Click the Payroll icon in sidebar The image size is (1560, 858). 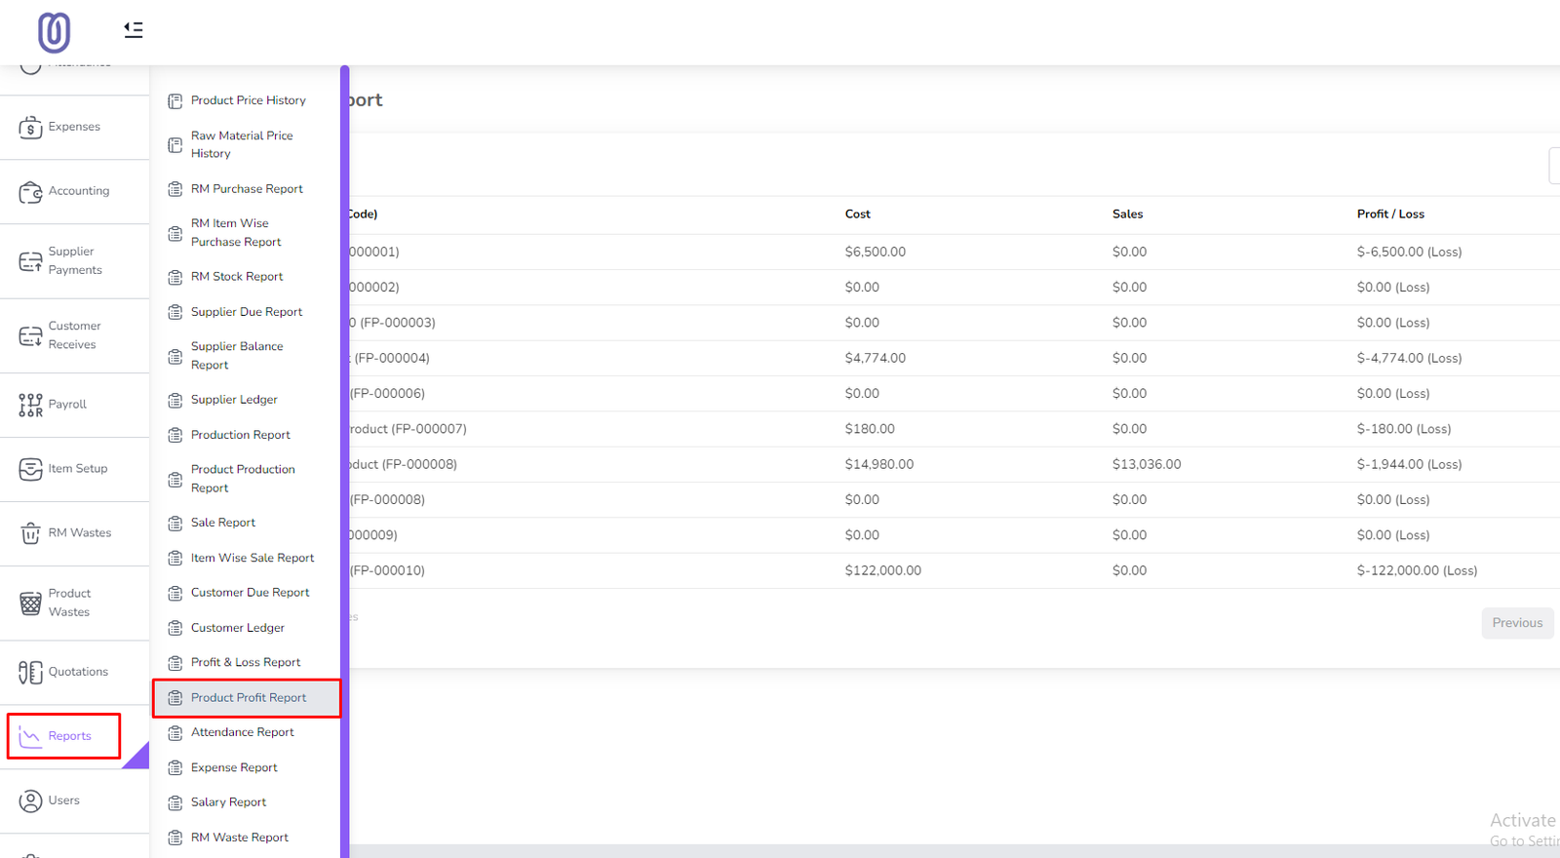[30, 405]
